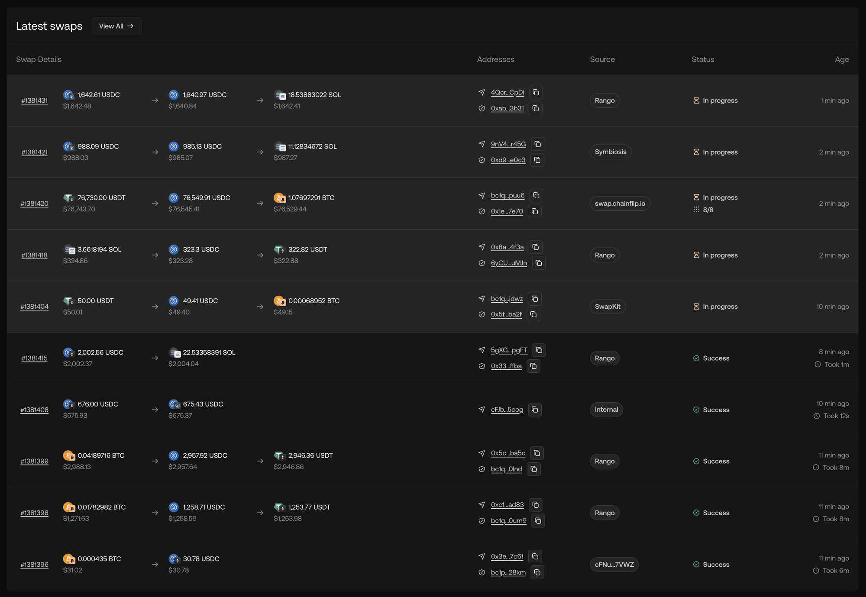Viewport: 866px width, 597px height.
Task: Click the Symbiosis source badge
Action: 610,152
